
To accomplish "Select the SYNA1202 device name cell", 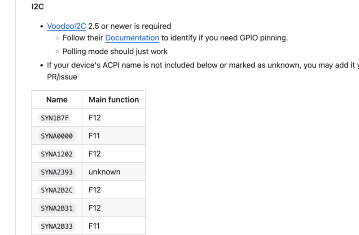I will (57, 154).
